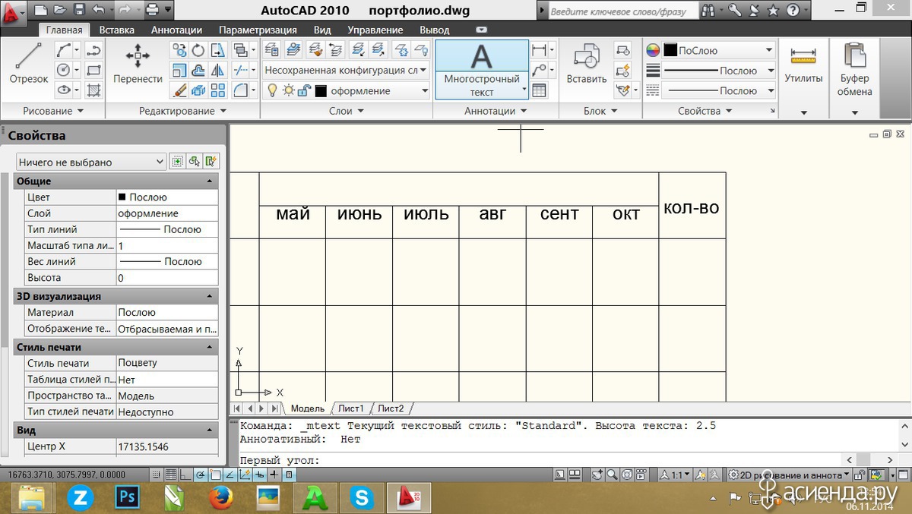Click the Rotate tool icon
This screenshot has width=912, height=514.
point(198,51)
